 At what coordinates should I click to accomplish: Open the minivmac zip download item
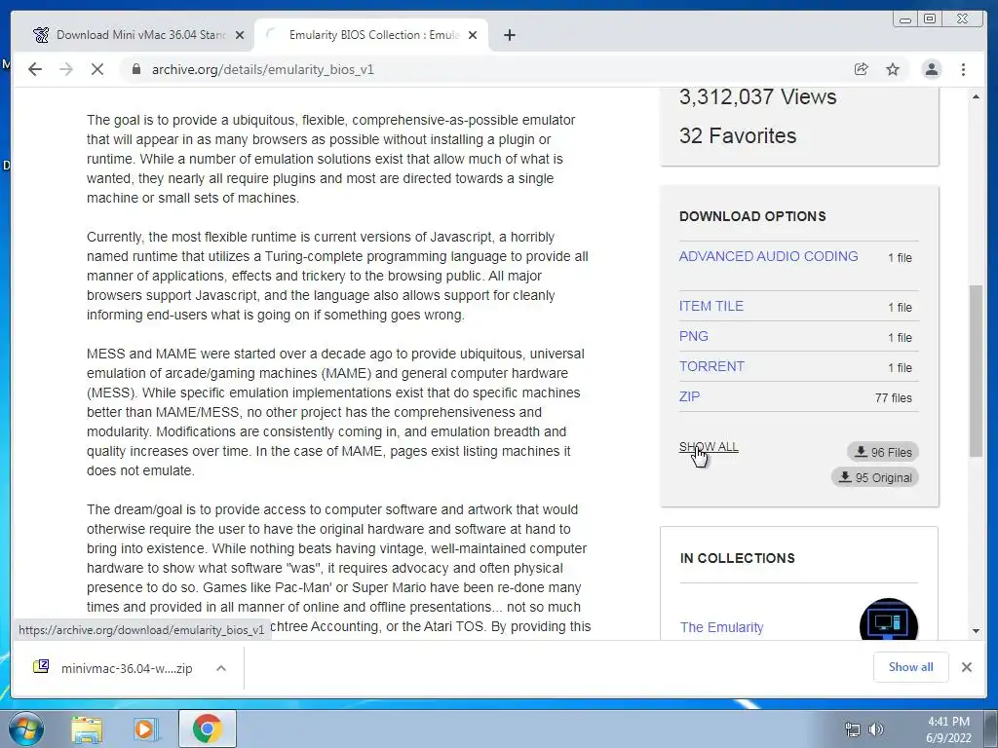click(x=115, y=668)
